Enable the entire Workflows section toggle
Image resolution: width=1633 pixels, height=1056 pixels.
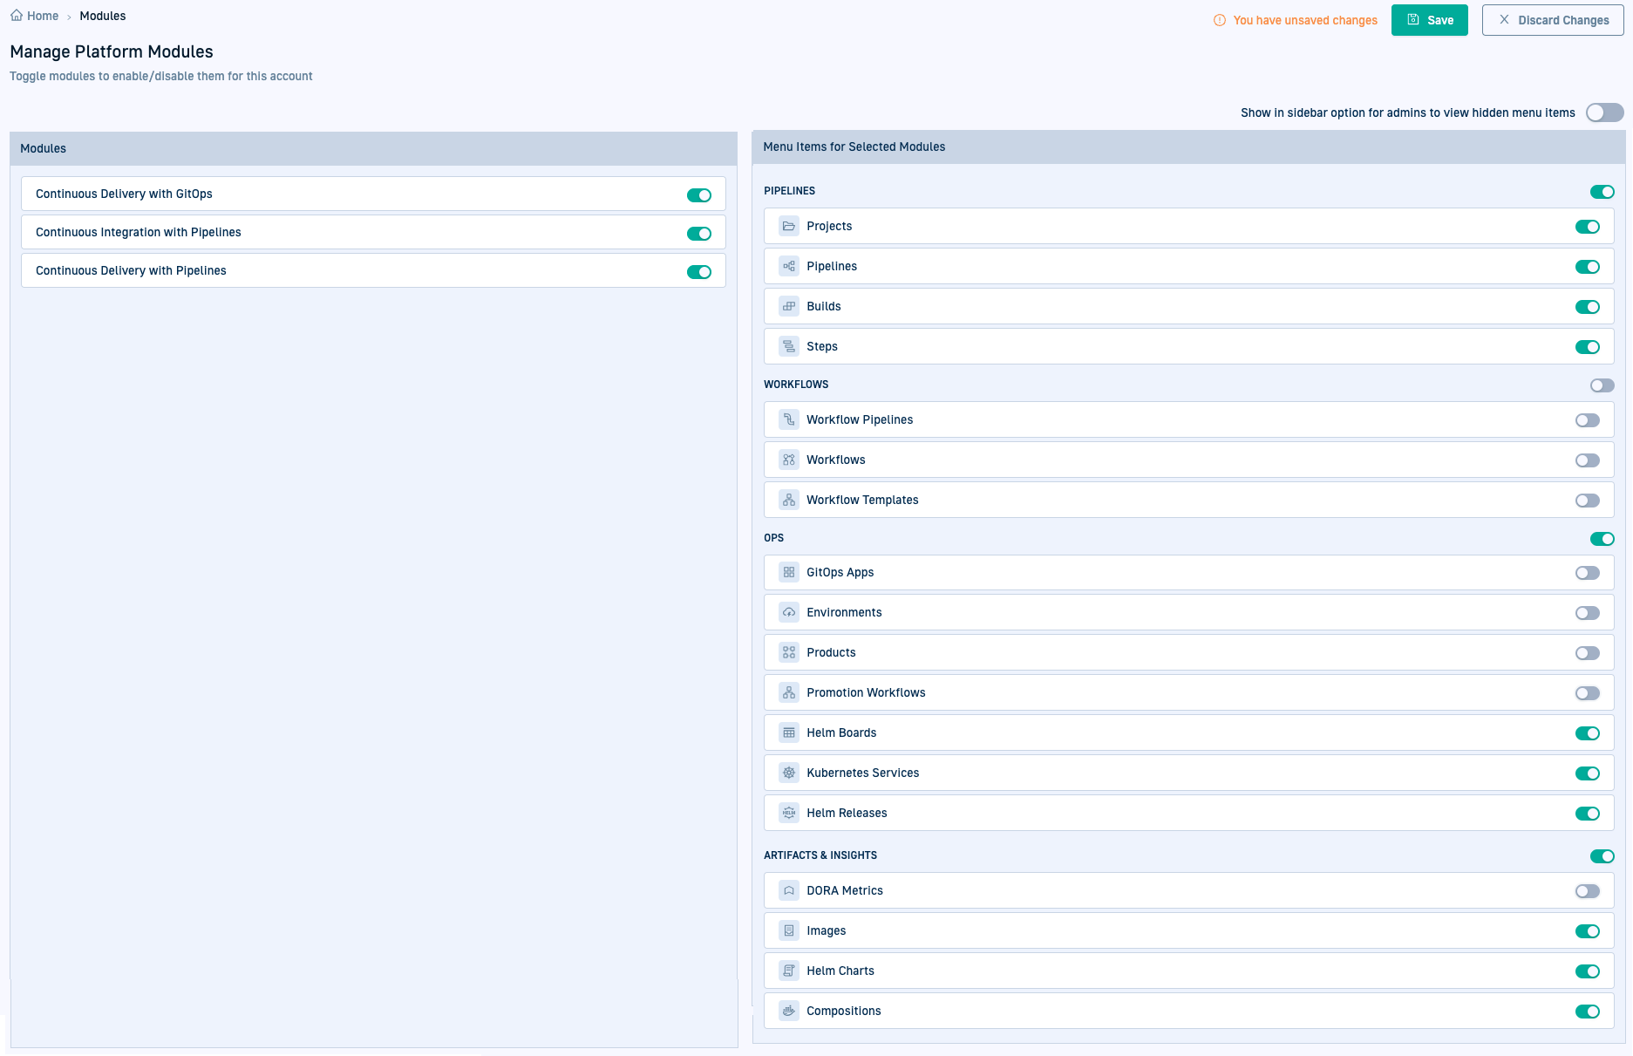[x=1602, y=385]
